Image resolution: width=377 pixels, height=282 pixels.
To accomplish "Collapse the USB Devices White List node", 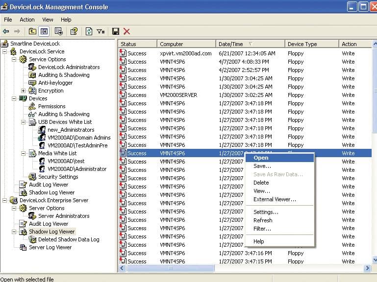I will [x=24, y=122].
